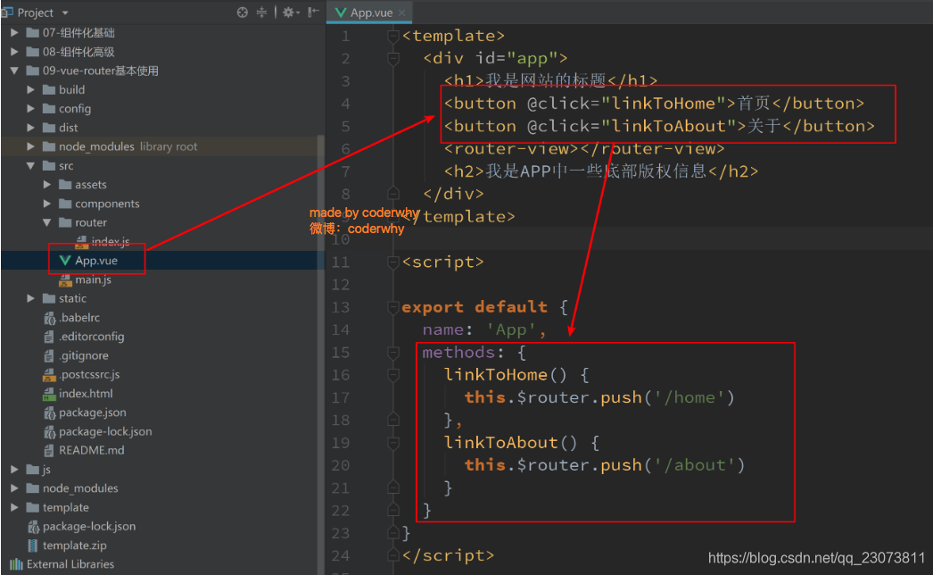Select package-lock.json above README.md

click(x=105, y=431)
